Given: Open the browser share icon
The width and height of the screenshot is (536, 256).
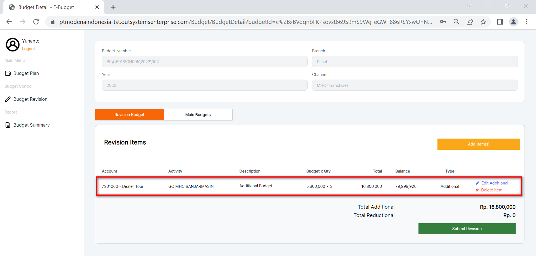Looking at the screenshot, I should point(470,22).
